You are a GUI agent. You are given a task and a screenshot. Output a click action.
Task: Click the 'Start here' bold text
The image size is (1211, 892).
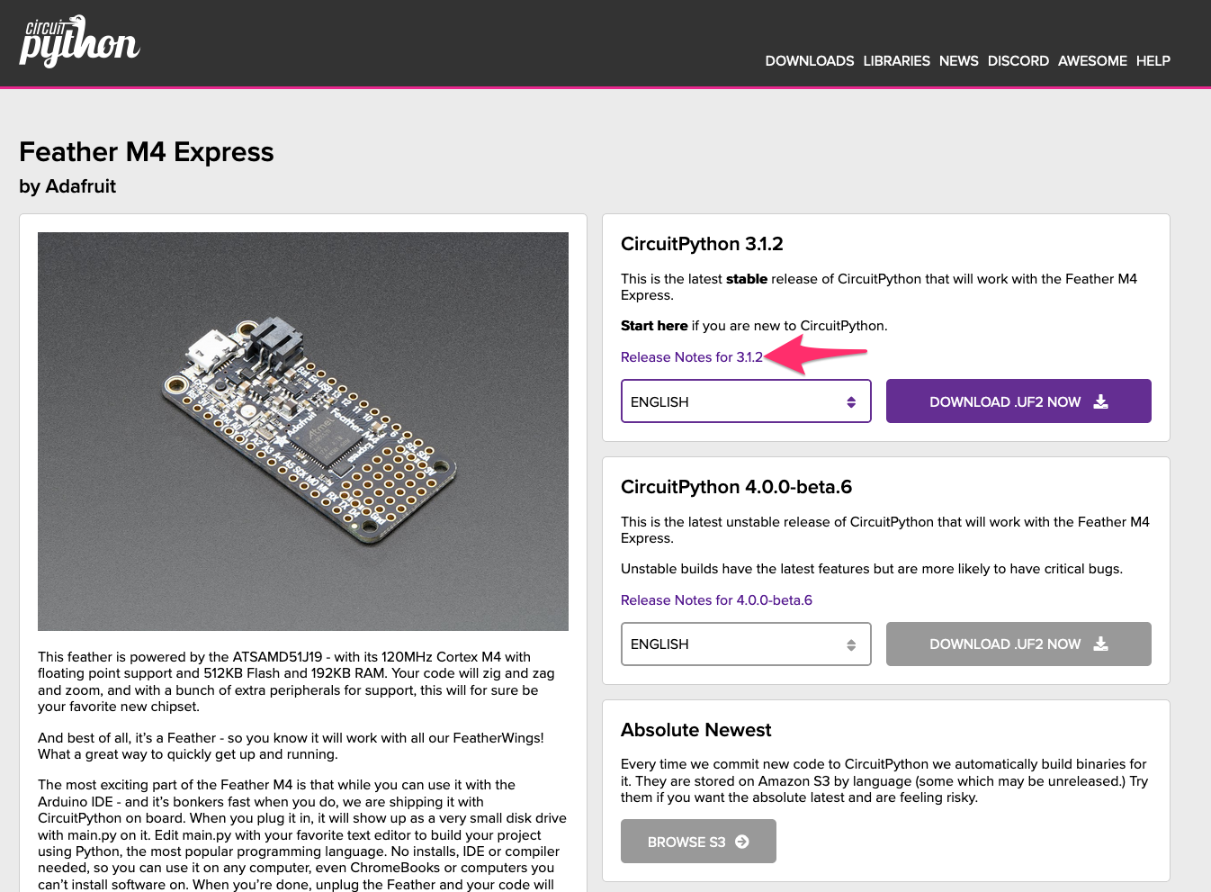(x=654, y=326)
